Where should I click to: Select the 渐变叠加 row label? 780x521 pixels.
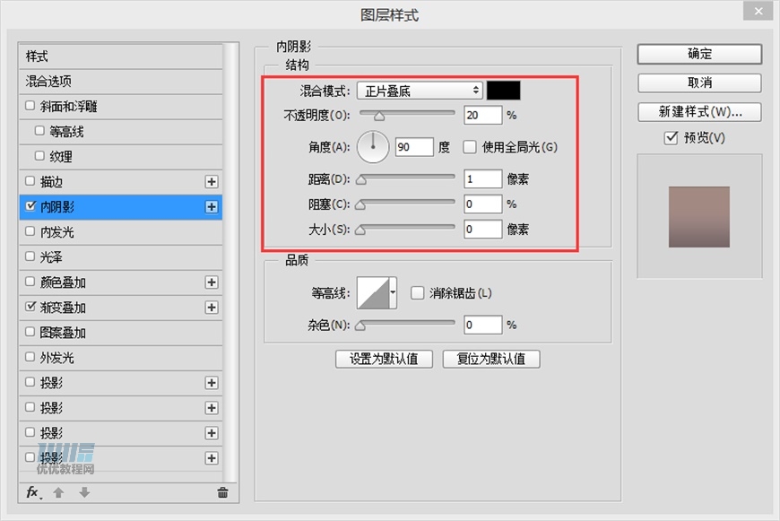63,308
